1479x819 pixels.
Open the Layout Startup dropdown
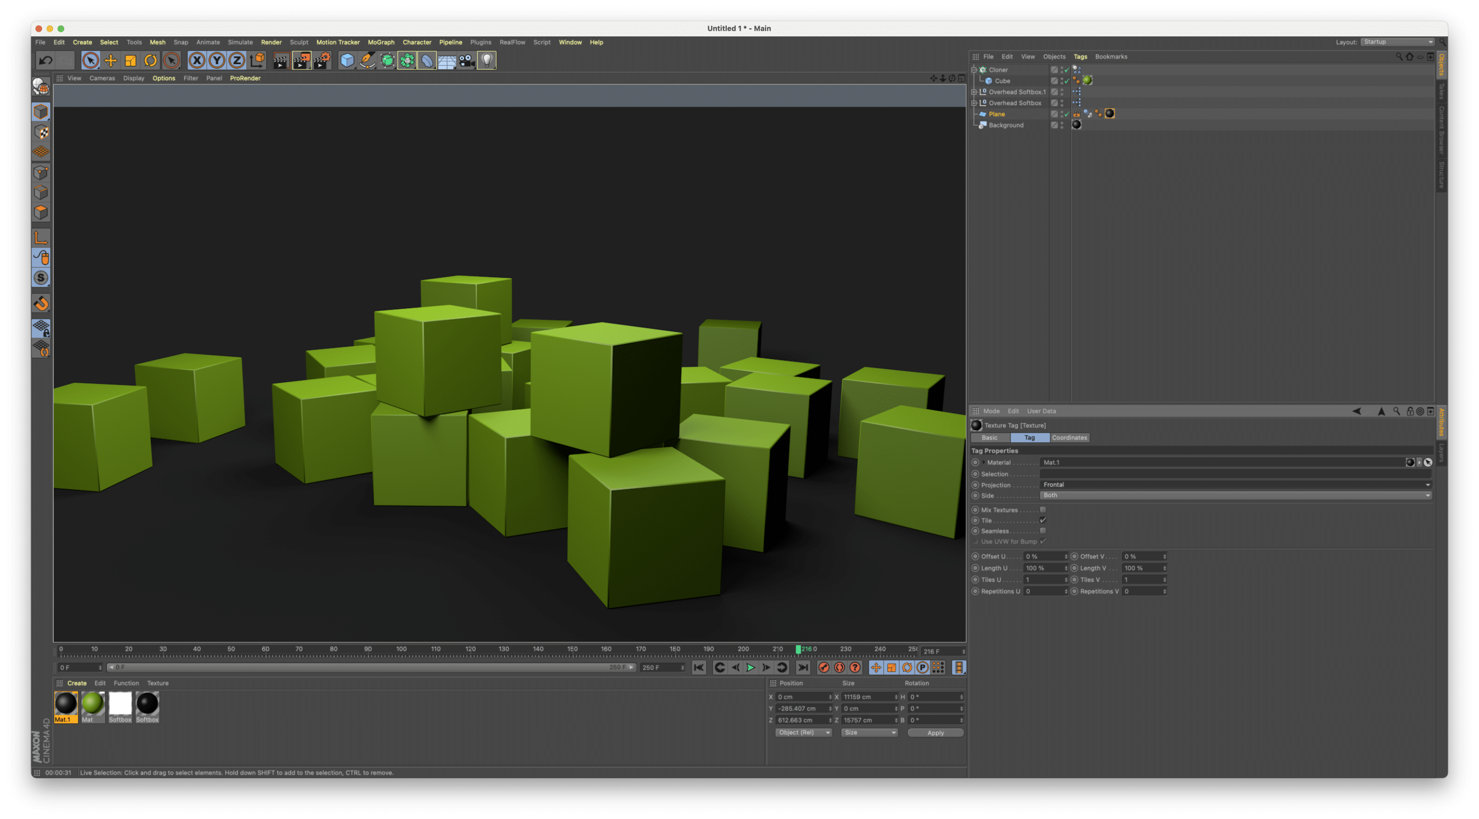[1398, 42]
